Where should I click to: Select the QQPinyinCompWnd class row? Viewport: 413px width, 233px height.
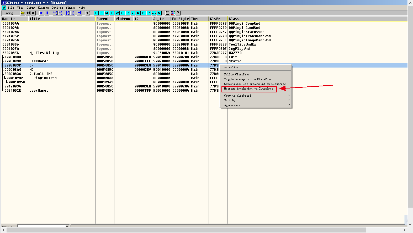(204, 24)
